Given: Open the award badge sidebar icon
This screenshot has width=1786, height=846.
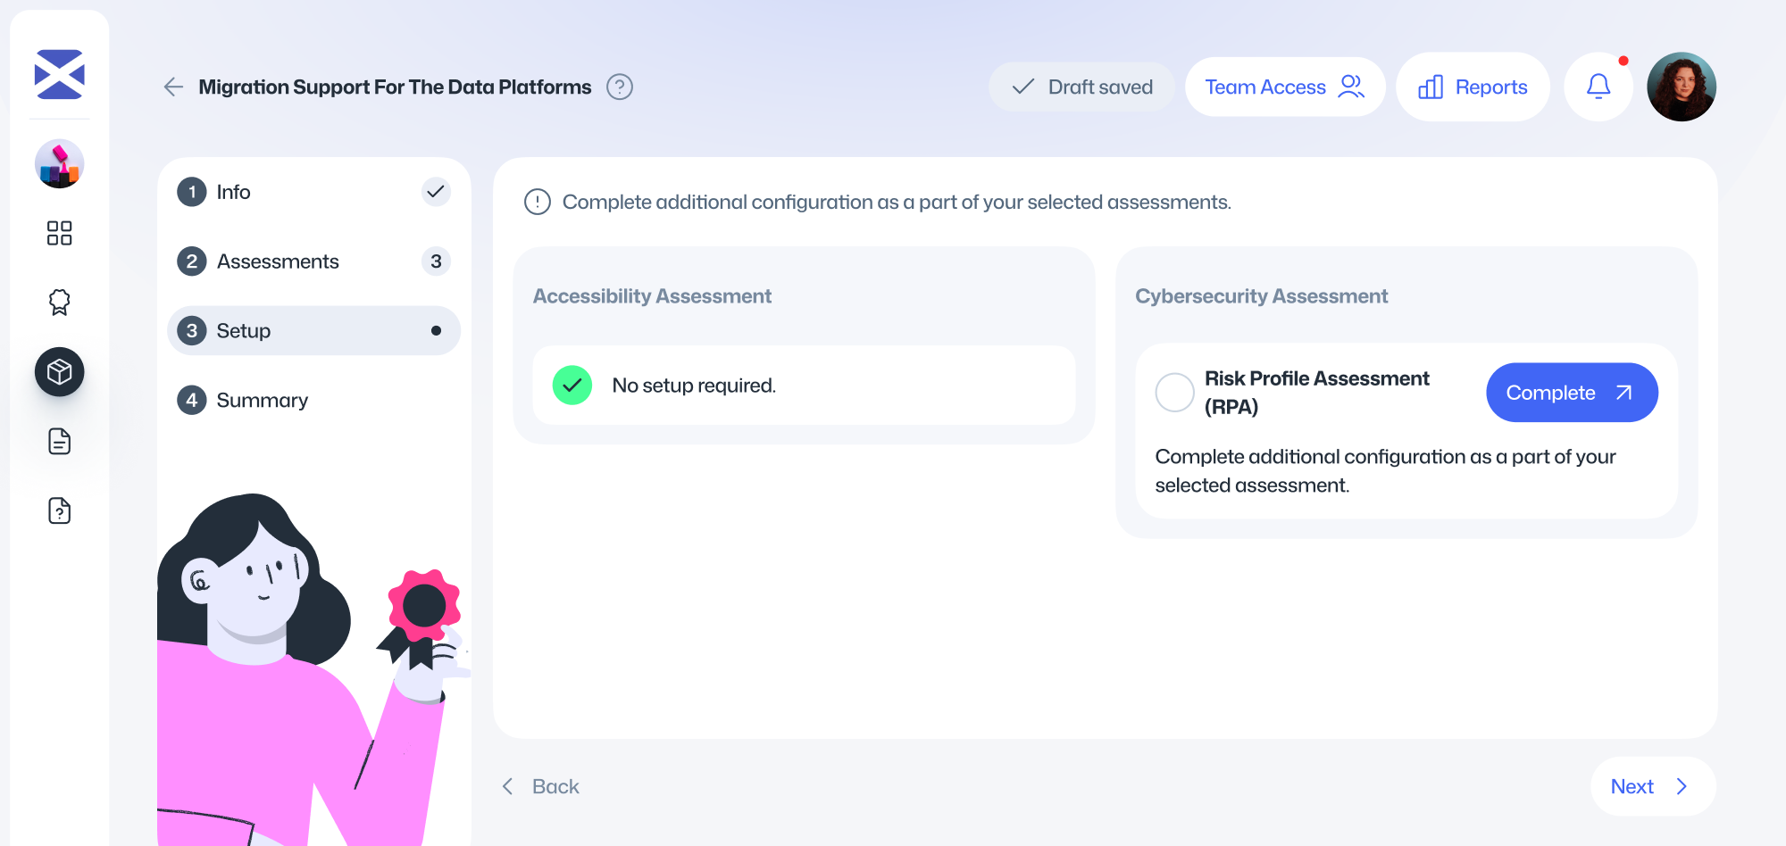Looking at the screenshot, I should (x=59, y=303).
